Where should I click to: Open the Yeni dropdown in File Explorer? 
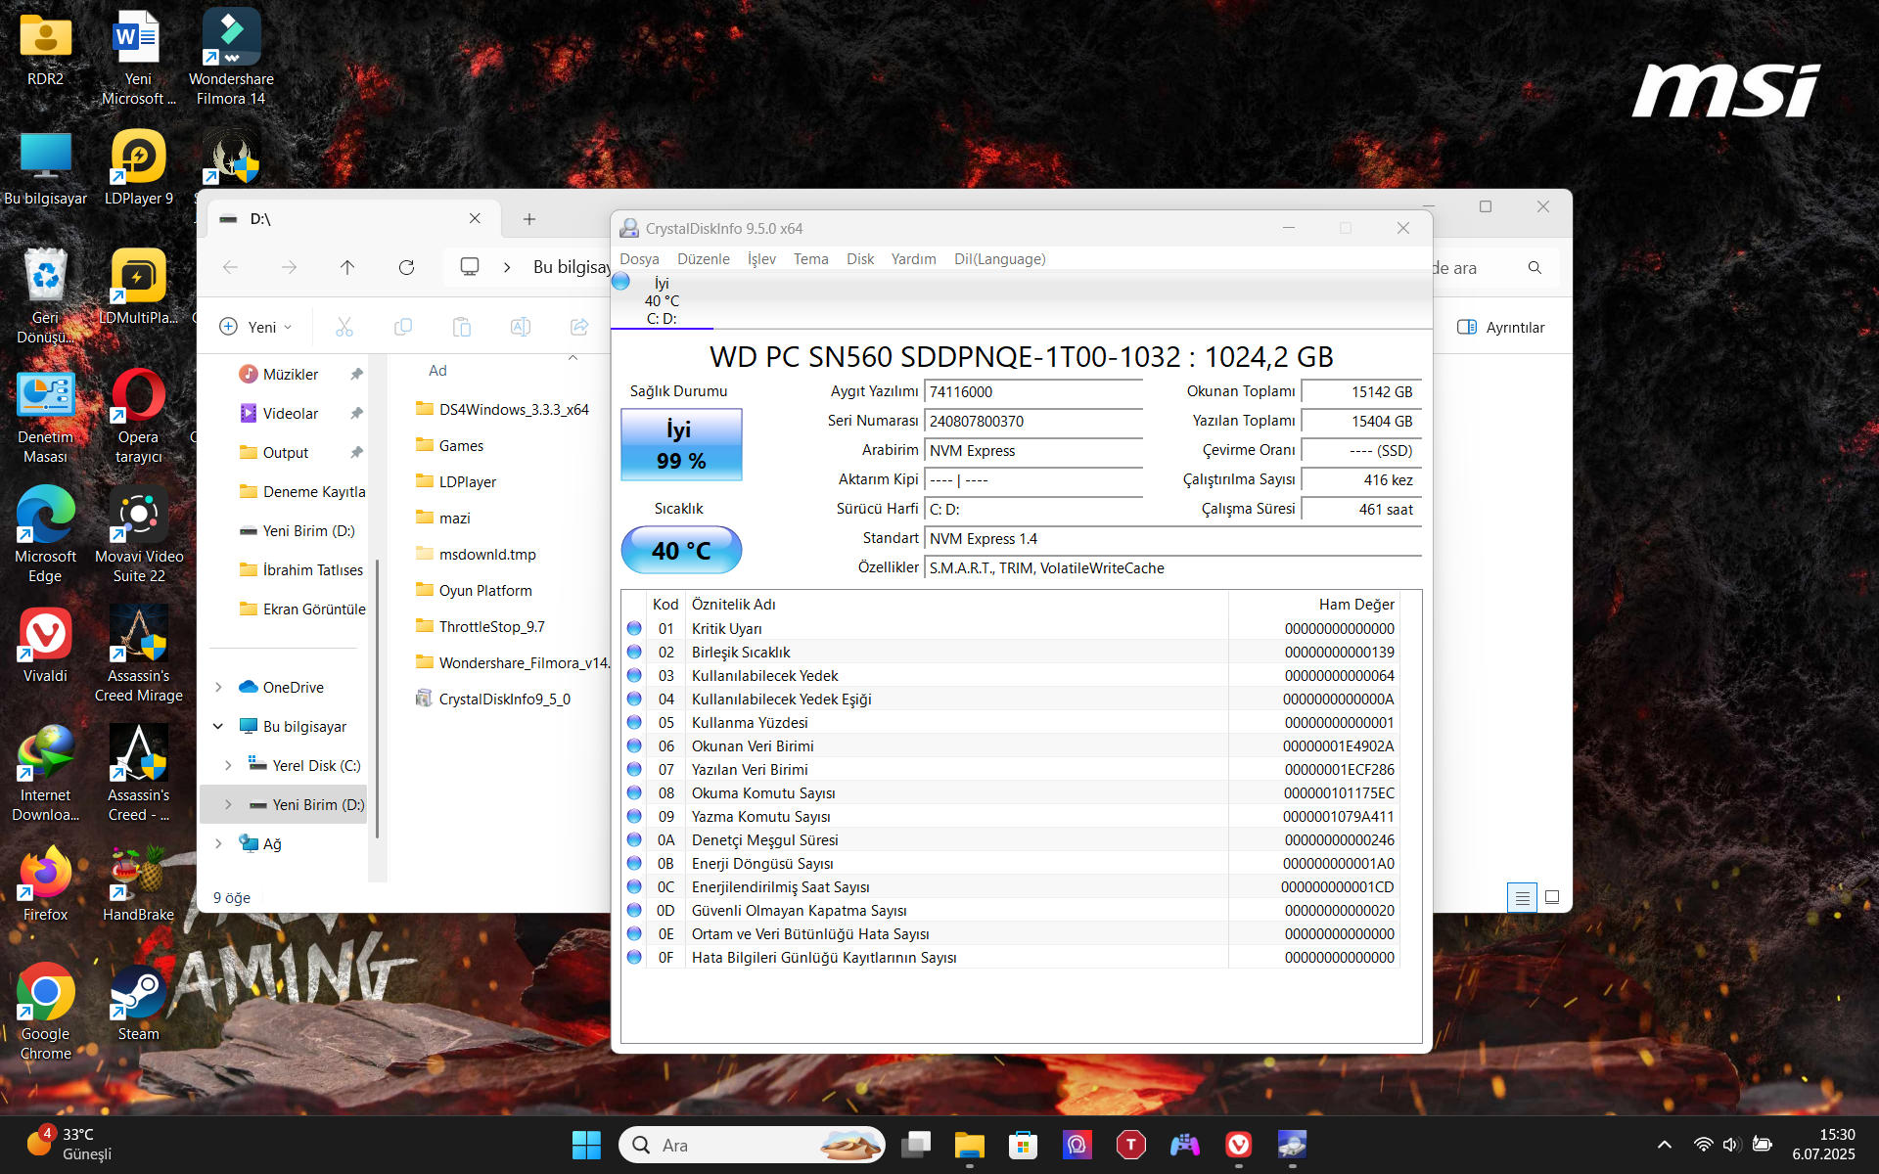[255, 327]
